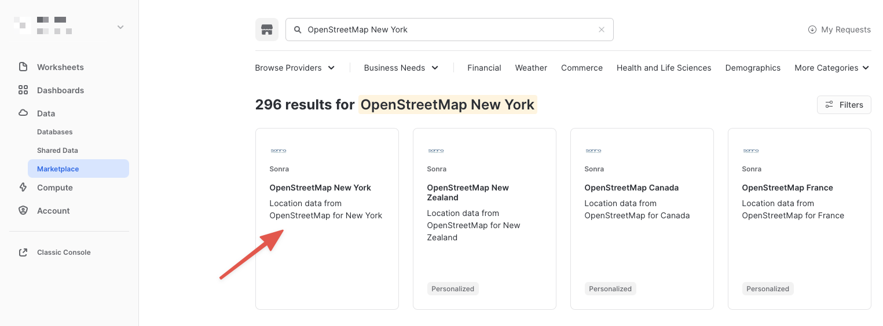
Task: Open the OpenStreetMap New York listing
Action: [327, 219]
